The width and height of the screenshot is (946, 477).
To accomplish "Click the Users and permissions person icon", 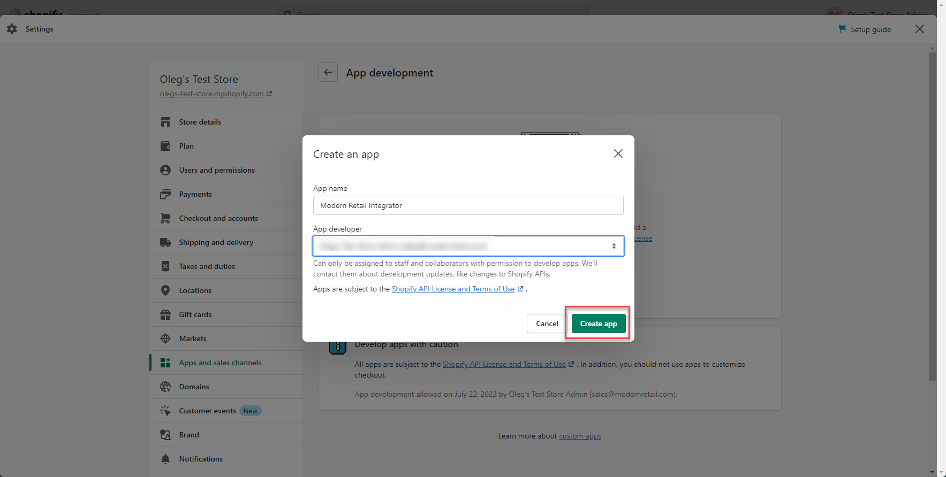I will [165, 170].
